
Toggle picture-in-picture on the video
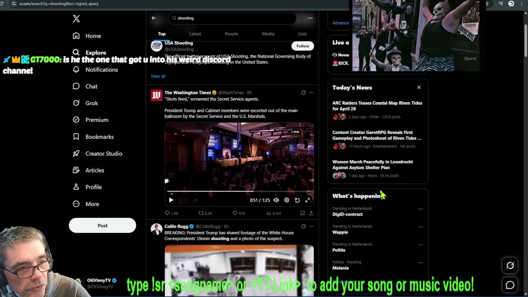point(297,200)
